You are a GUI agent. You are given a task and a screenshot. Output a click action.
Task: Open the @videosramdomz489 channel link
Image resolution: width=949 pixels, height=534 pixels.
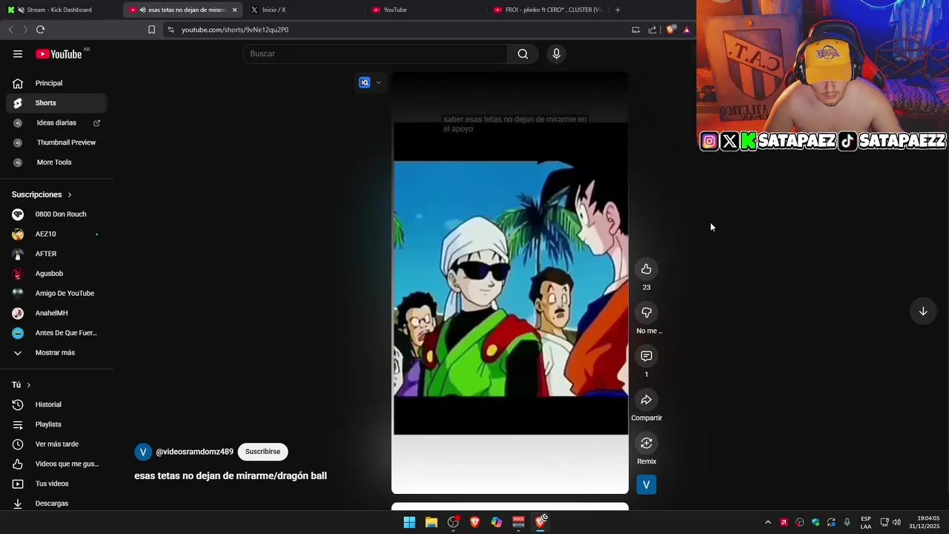[194, 452]
